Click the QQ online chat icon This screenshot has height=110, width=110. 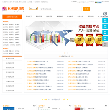[98, 2]
